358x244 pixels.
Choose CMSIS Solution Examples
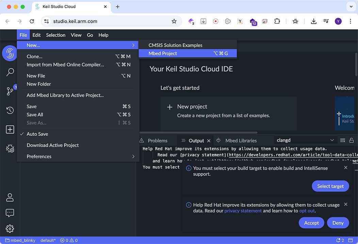tap(188, 45)
